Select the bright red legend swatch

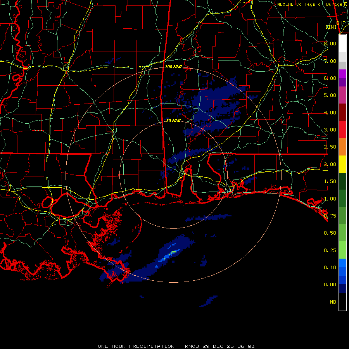point(342,130)
